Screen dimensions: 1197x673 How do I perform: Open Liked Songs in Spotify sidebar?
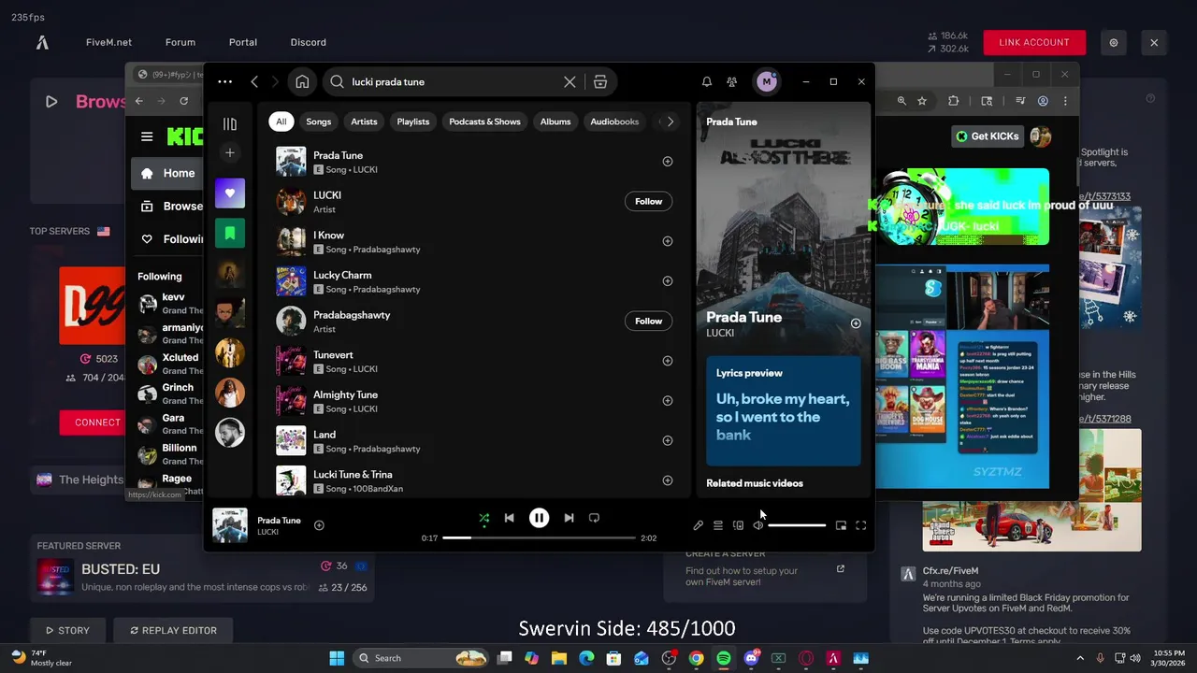point(230,193)
